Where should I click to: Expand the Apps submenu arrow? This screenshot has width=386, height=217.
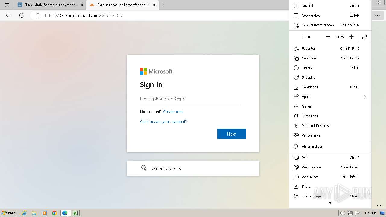tap(365, 97)
